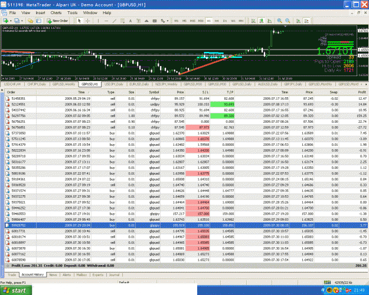Select the Trendline drawing tool

[x=115, y=21]
